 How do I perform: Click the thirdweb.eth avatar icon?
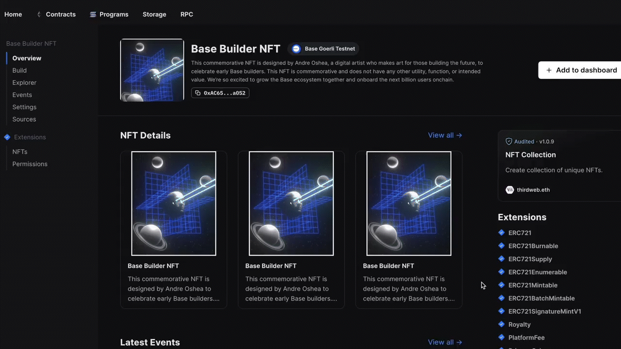(509, 190)
